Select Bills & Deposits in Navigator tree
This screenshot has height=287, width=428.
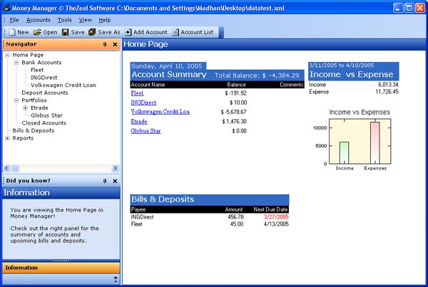[x=33, y=130]
